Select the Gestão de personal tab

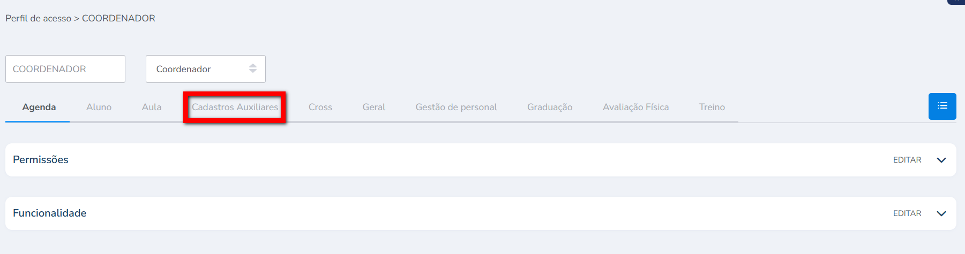(x=456, y=107)
